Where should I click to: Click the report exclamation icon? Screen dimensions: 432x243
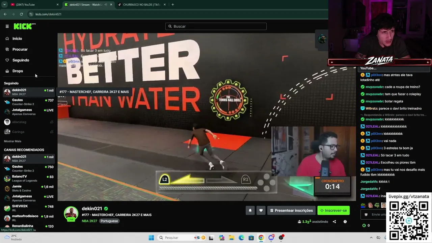[345, 222]
